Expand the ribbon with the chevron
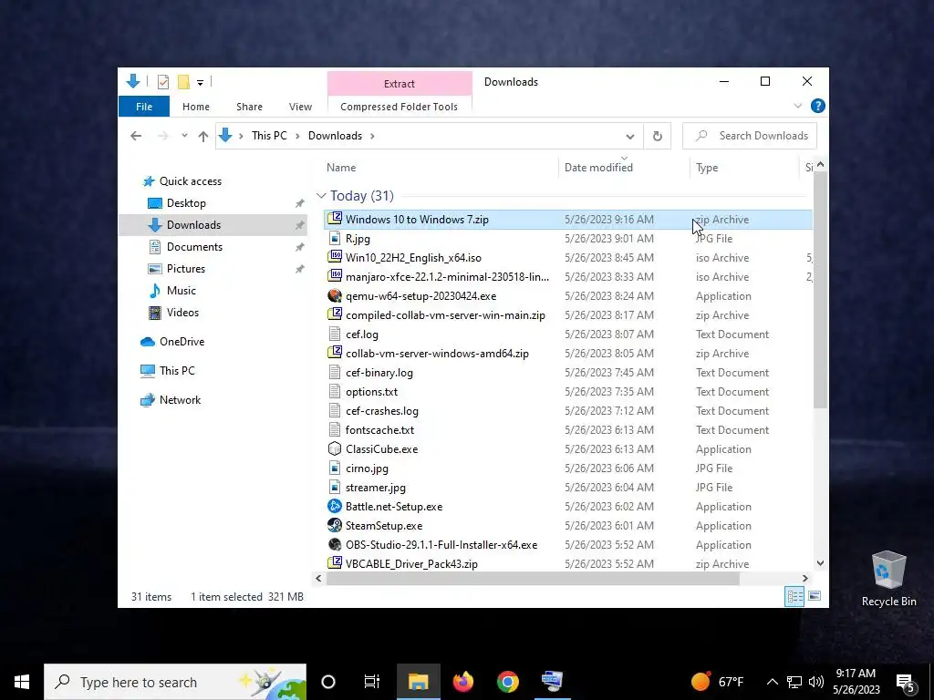Image resolution: width=934 pixels, height=700 pixels. [x=797, y=106]
